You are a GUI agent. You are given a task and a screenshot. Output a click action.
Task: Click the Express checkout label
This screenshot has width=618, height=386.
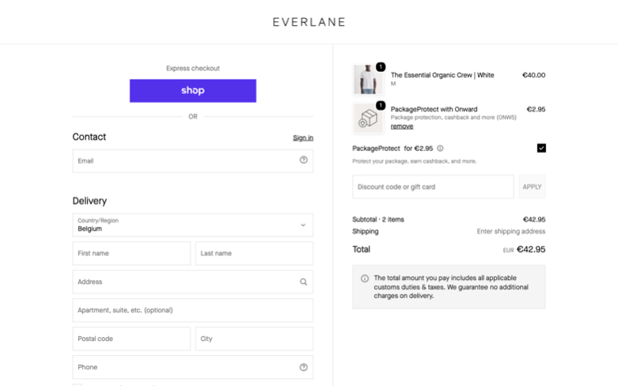(x=193, y=68)
